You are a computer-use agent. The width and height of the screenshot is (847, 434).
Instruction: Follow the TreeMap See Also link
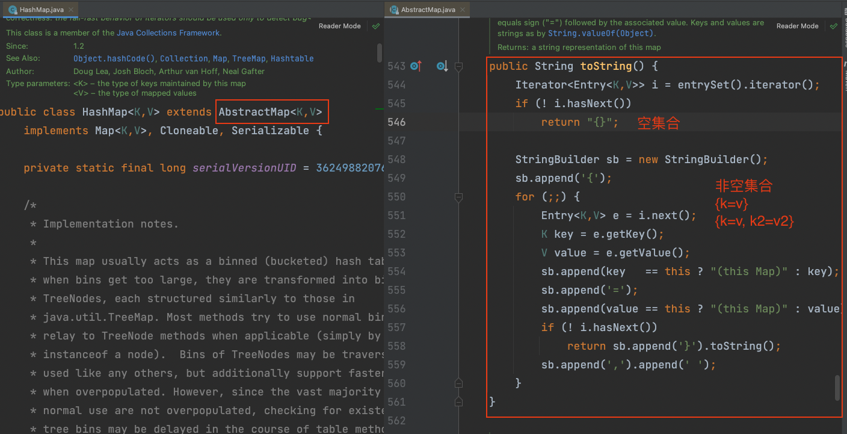click(x=248, y=58)
